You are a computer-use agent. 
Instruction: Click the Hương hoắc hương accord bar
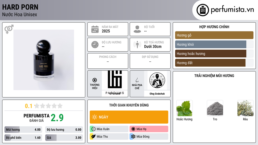214,54
